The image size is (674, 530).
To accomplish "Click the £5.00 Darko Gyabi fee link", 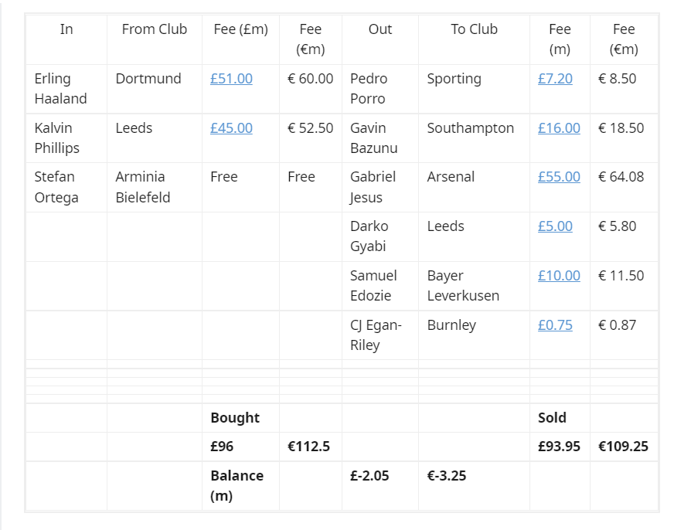I will coord(555,226).
